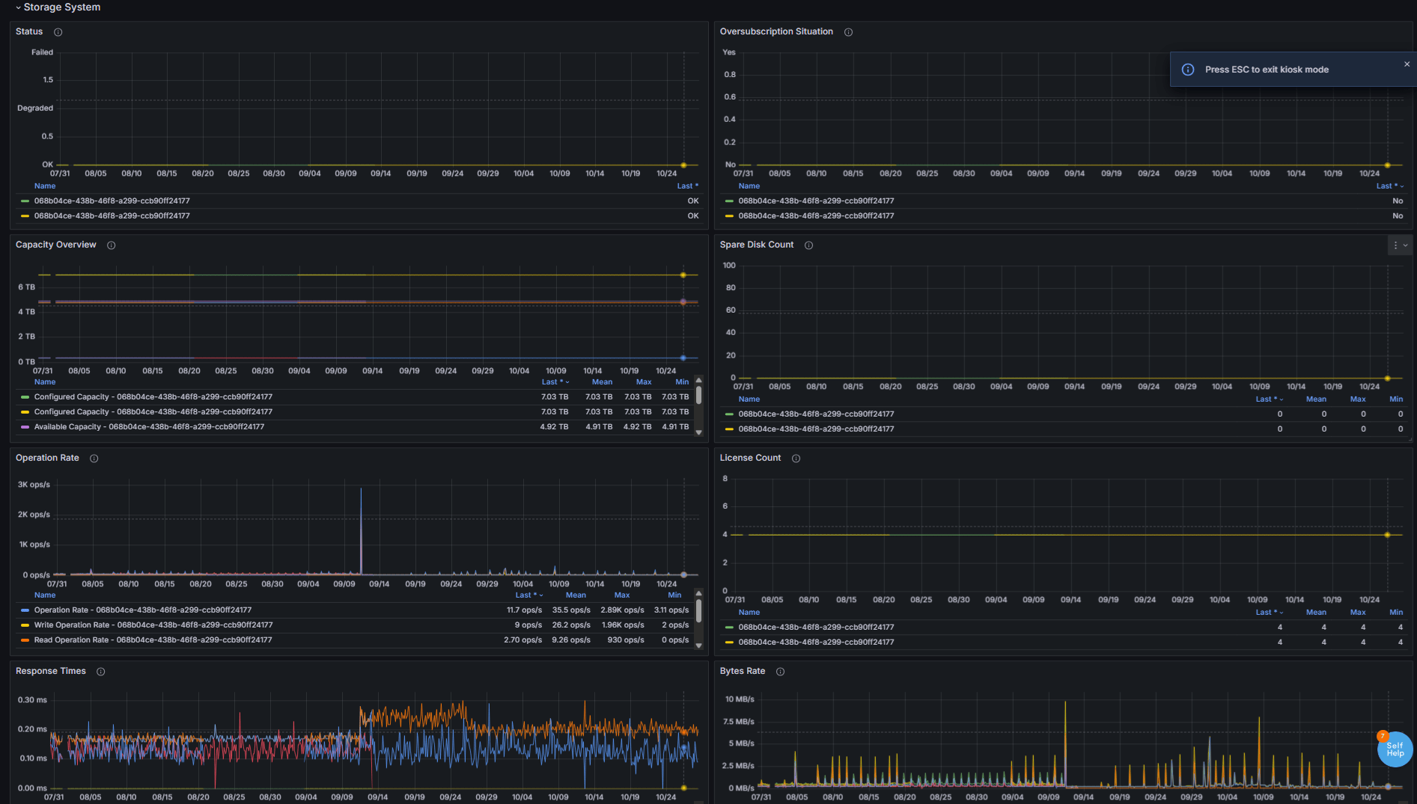The image size is (1417, 804).
Task: Click the Status panel info icon
Action: tap(58, 32)
